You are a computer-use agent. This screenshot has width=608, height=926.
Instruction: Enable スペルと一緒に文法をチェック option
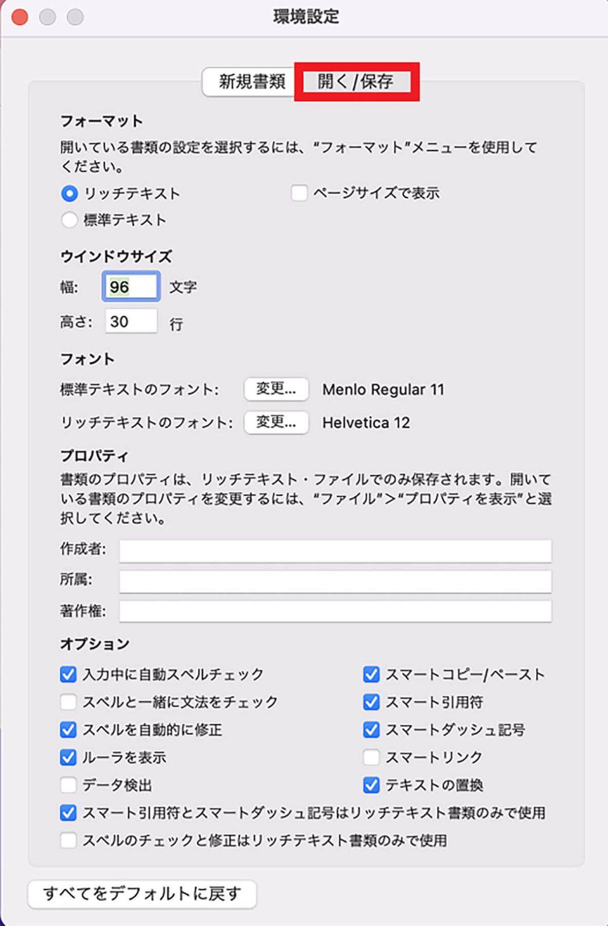coord(68,702)
